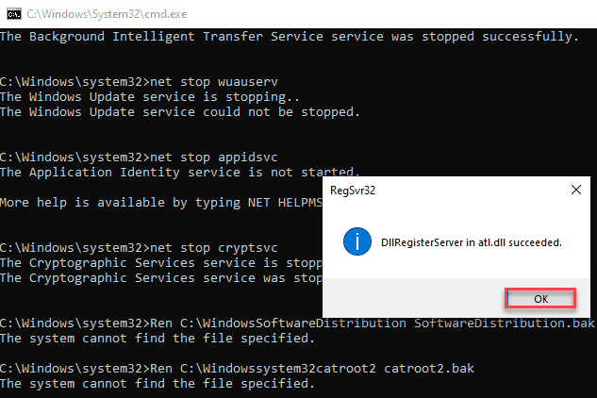Click the blue information icon in dialog
This screenshot has width=597, height=398.
click(357, 242)
